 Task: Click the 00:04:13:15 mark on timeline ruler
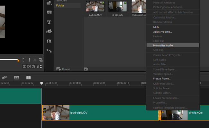point(51,83)
